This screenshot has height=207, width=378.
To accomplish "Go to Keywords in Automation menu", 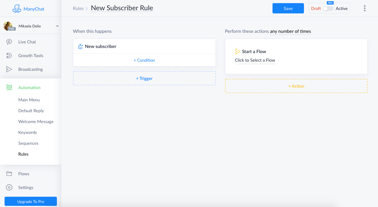I will click(27, 132).
